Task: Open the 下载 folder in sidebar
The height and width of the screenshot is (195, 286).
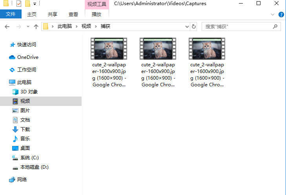Action: [25, 129]
